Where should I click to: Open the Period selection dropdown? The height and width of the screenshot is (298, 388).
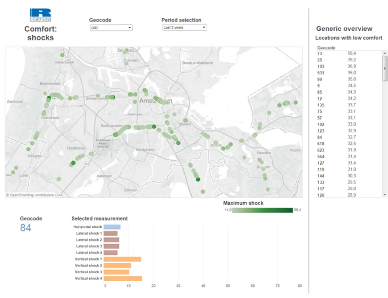184,27
